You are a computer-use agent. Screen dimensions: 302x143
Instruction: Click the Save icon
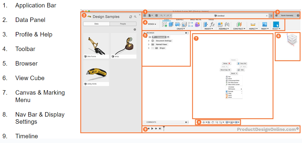157,15
